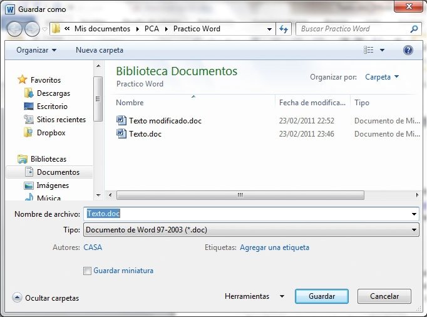
Task: Click the Música note icon
Action: pos(29,197)
